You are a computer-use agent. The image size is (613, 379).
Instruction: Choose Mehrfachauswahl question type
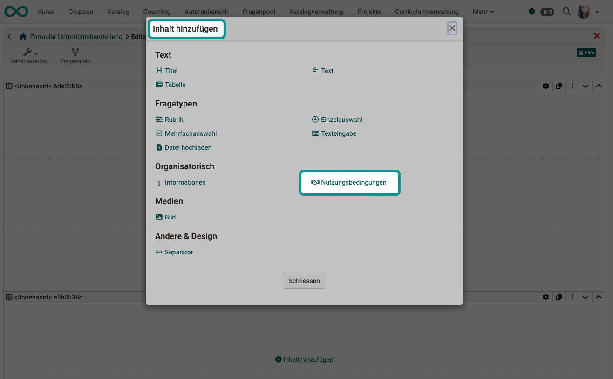(186, 133)
